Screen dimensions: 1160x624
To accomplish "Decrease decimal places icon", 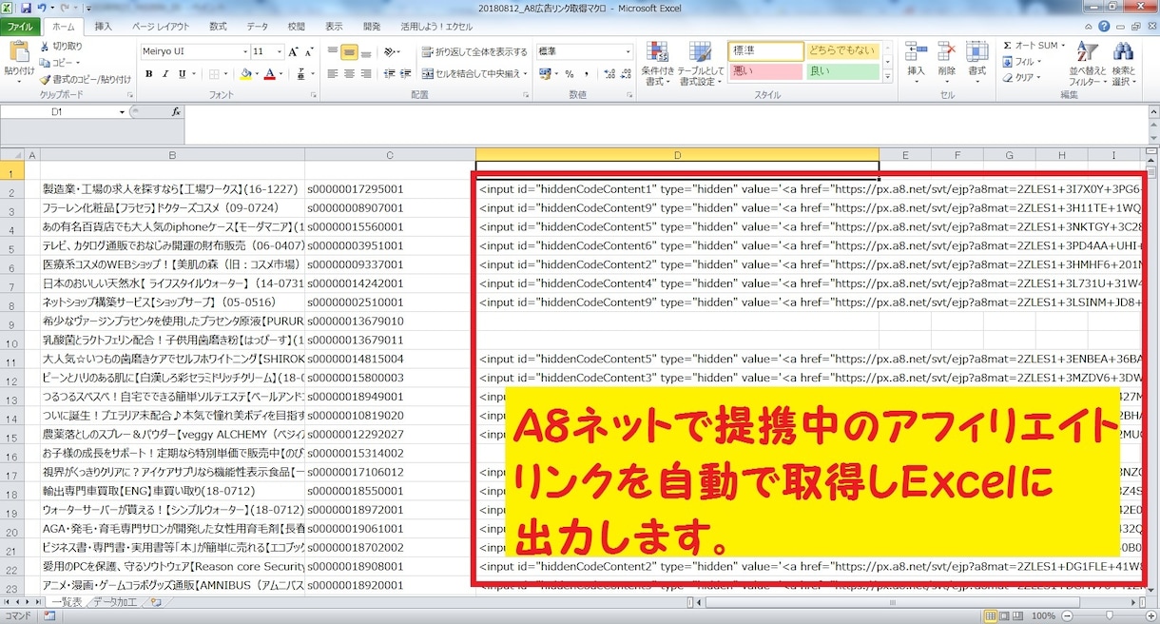I will 624,74.
